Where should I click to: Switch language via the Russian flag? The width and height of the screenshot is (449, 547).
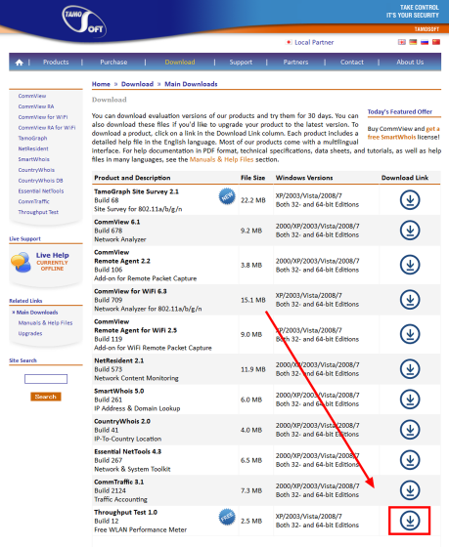click(425, 42)
